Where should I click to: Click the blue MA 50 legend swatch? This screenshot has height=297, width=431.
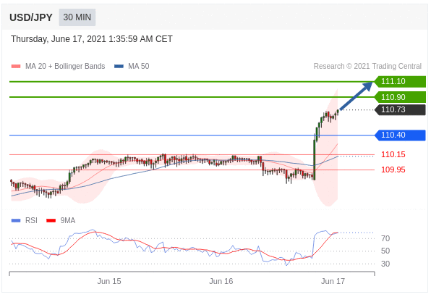(x=119, y=67)
